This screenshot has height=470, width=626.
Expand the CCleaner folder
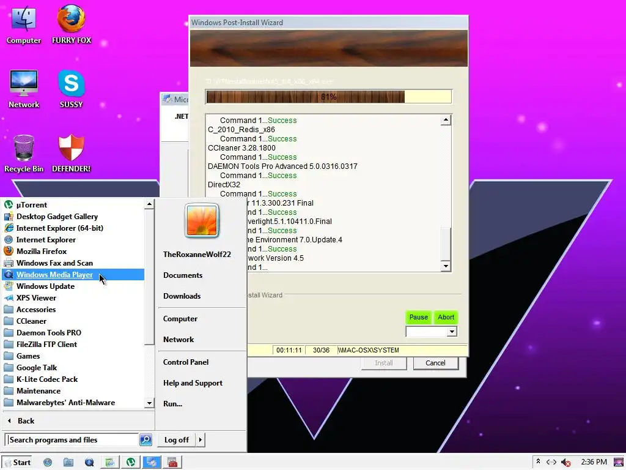coord(73,321)
